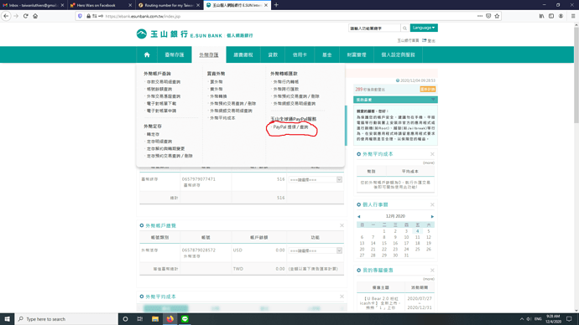This screenshot has width=579, height=325.
Task: Switch to the Hero Wars on Facebook tab
Action: [x=101, y=5]
